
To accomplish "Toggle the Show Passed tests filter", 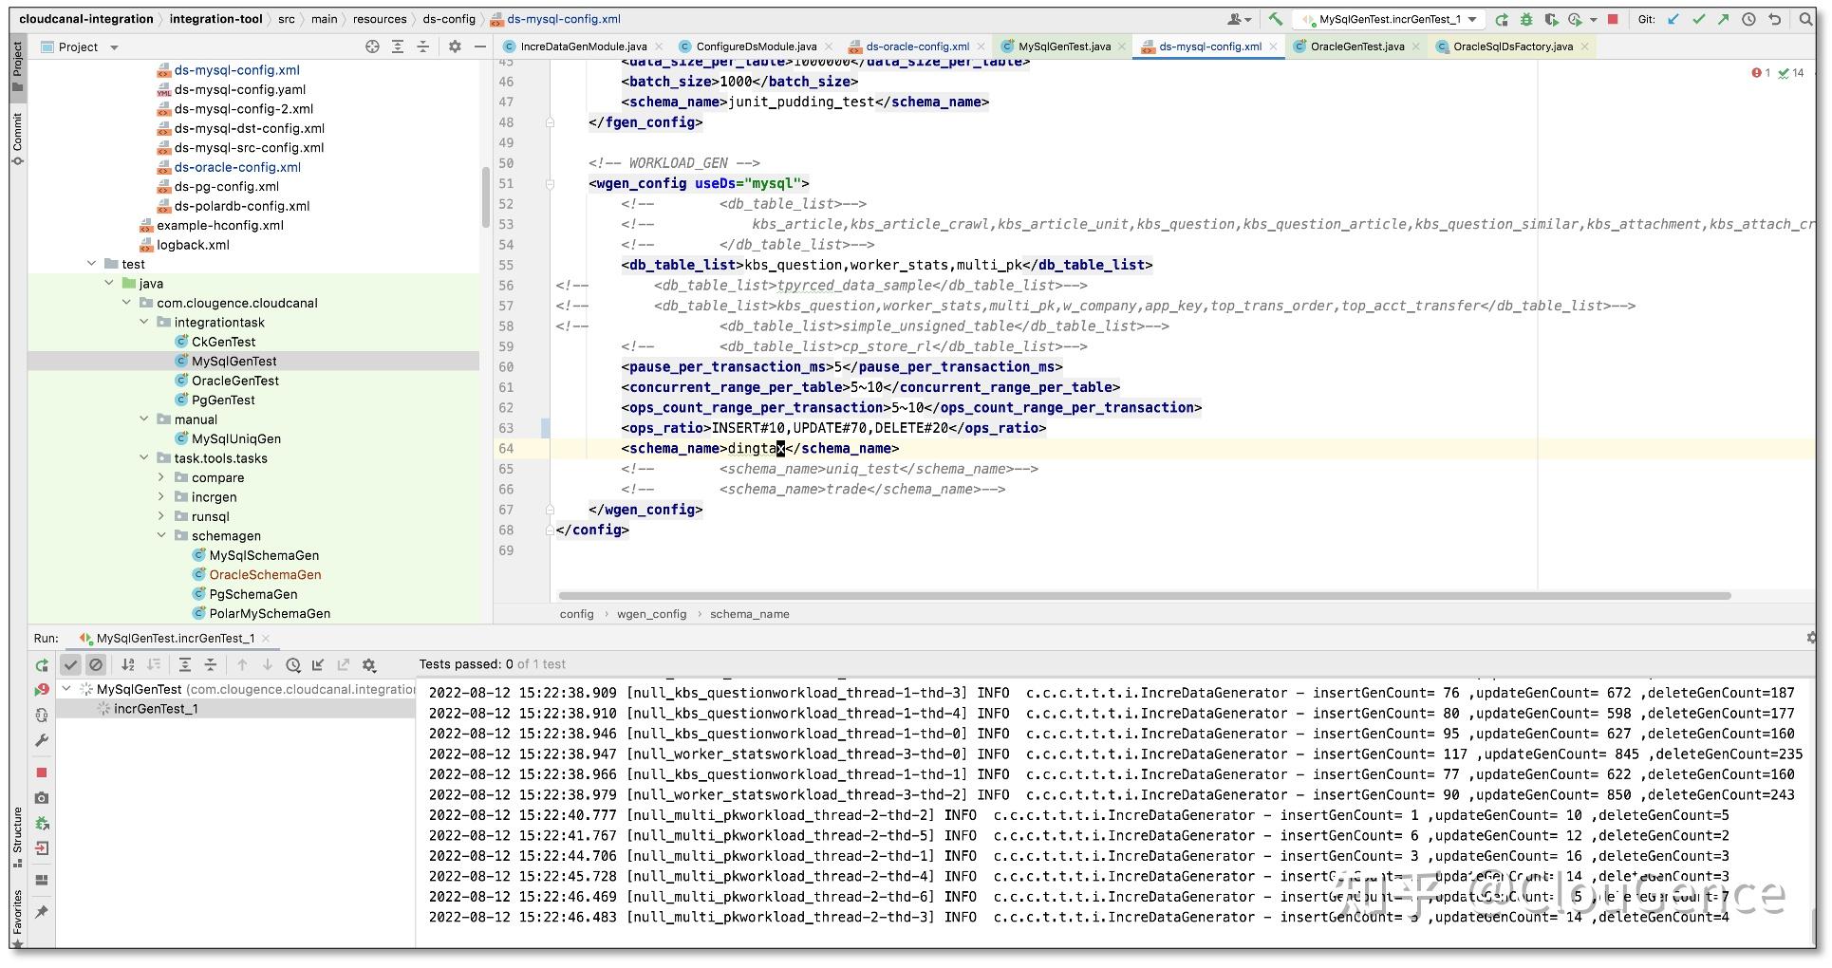I will click(71, 664).
